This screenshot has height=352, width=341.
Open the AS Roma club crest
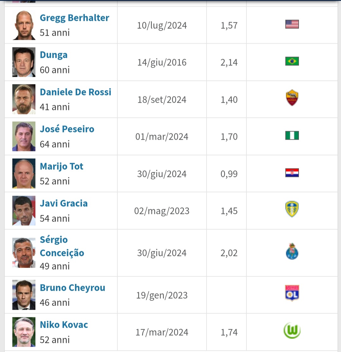(x=292, y=98)
